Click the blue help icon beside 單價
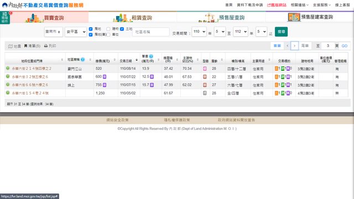 coord(151,56)
